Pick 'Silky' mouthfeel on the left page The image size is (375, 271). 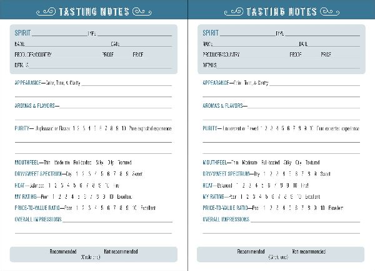tap(98, 163)
